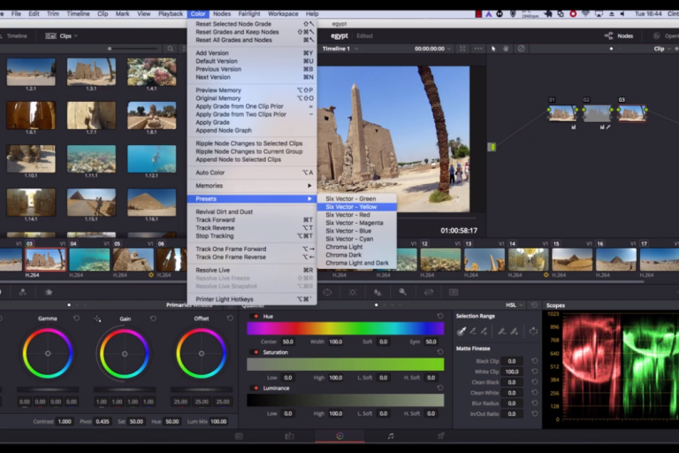Select Auto Color menu entry
The width and height of the screenshot is (679, 453).
point(252,173)
